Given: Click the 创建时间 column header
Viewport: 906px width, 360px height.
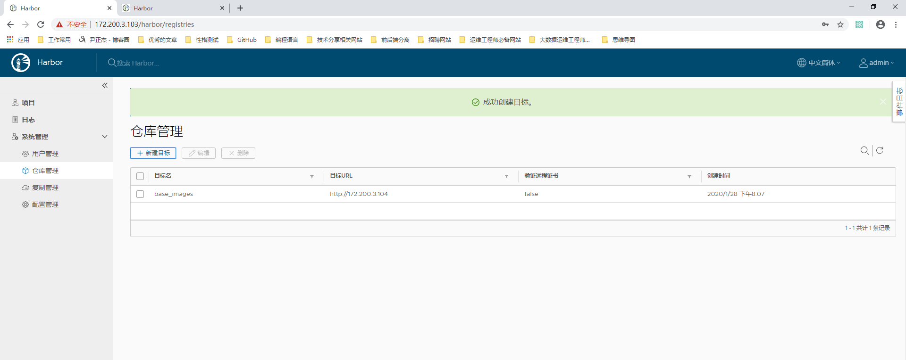Looking at the screenshot, I should tap(718, 176).
